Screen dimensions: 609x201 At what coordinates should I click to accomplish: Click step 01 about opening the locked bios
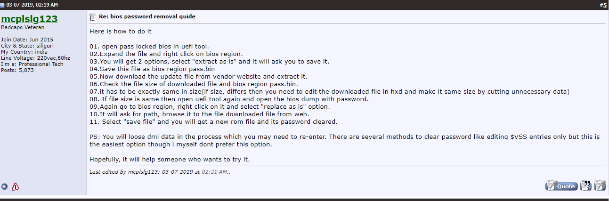[x=149, y=46]
